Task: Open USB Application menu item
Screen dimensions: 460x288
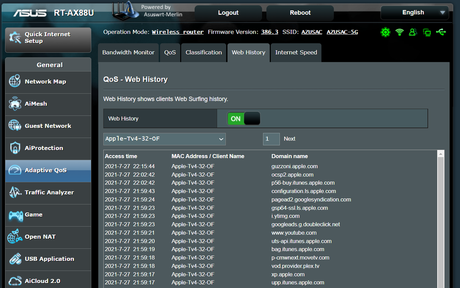Action: pos(48,259)
